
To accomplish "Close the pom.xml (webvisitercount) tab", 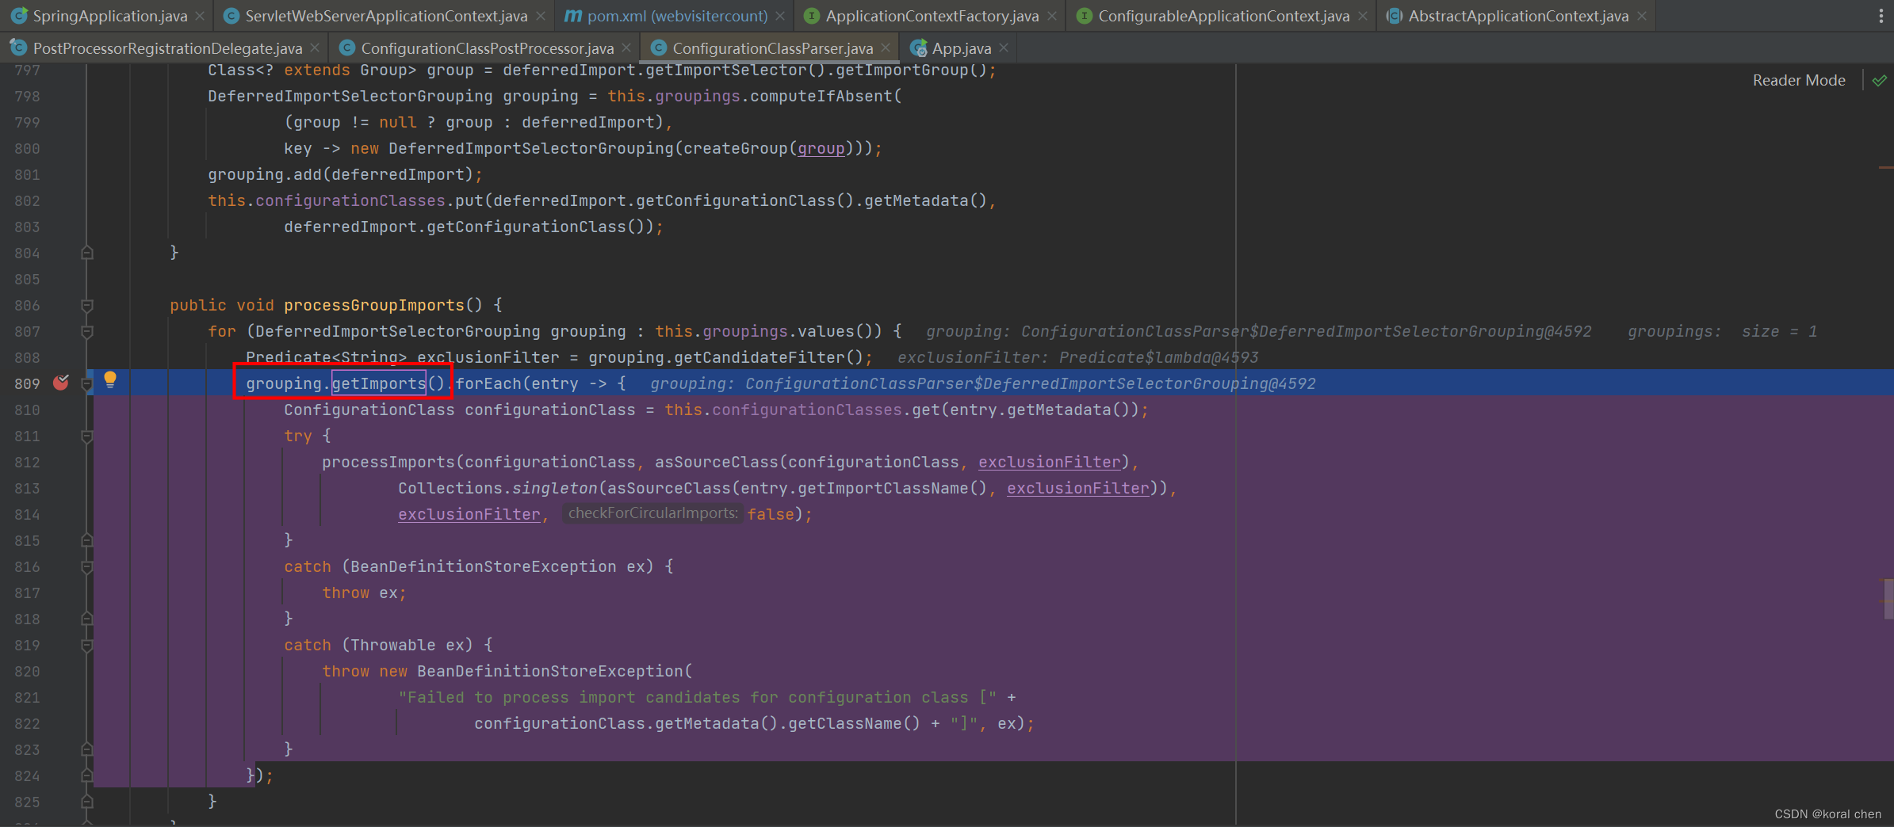I will (x=781, y=16).
